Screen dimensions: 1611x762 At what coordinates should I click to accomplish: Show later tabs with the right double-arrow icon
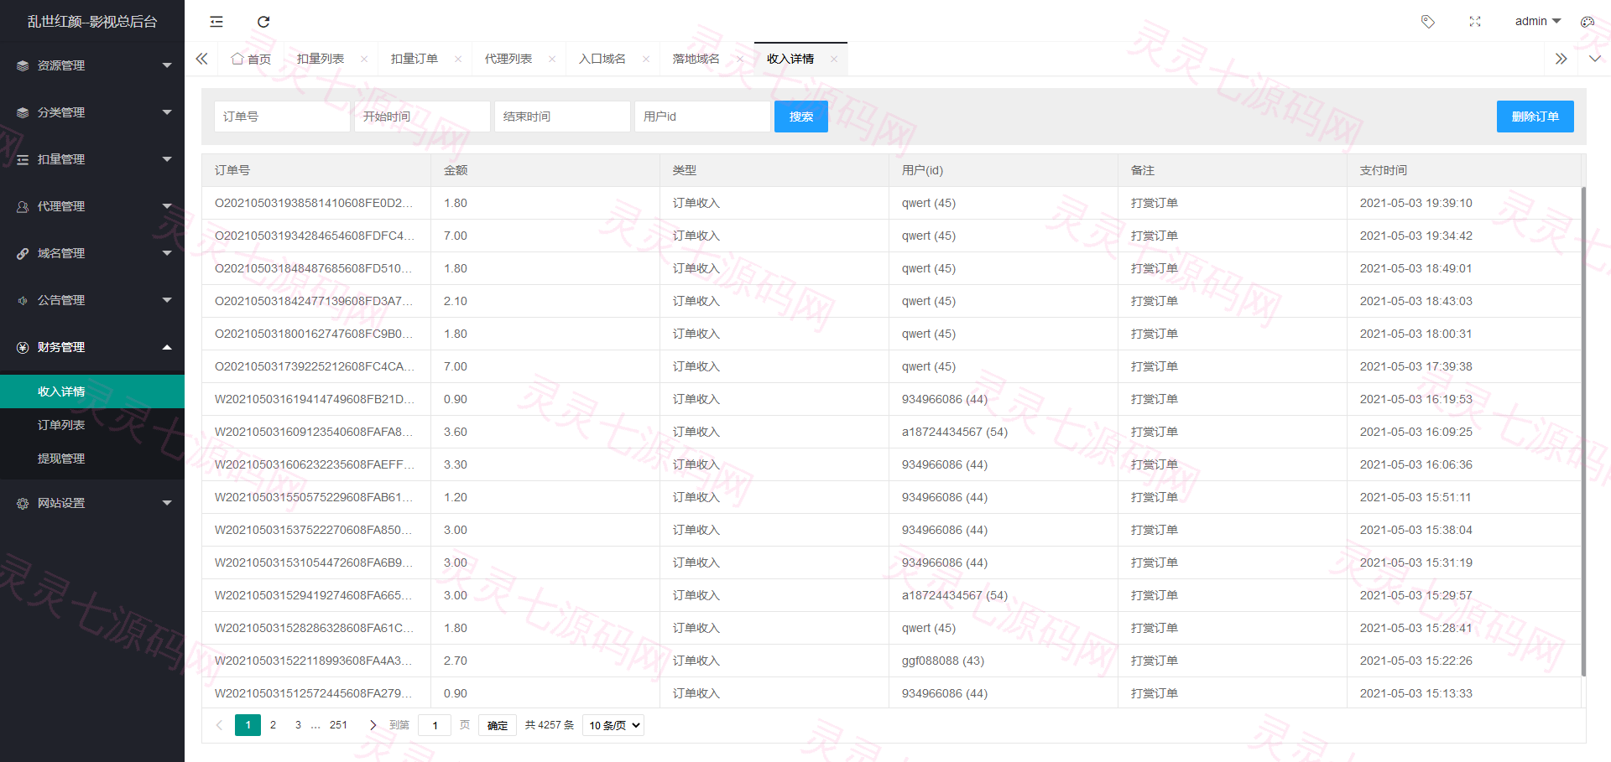click(x=1561, y=59)
